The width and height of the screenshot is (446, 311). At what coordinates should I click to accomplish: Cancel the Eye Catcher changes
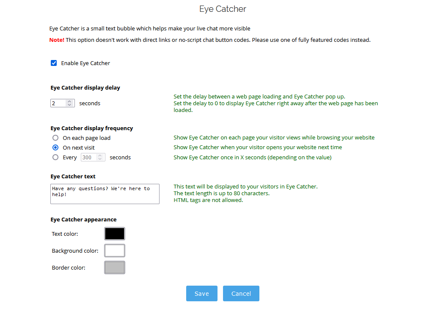coord(241,293)
